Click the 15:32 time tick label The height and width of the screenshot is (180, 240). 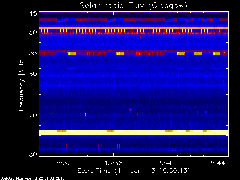62,163
